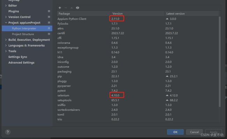
Task: Expand Languages & Frameworks node
Action: point(6,46)
